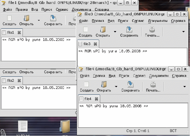Click inside file4 text editing area
Screen dimensions: 190x136
(x=133, y=115)
